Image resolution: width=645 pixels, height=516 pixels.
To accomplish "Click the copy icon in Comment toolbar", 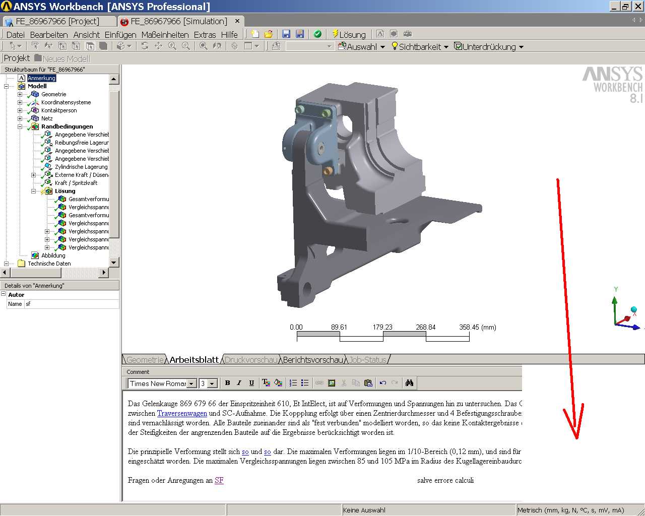I will click(x=356, y=383).
